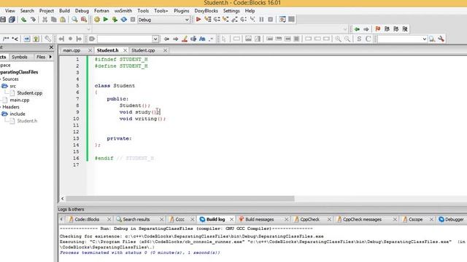Switch to the main.cpp editor tab
The width and height of the screenshot is (467, 262).
[x=72, y=50]
